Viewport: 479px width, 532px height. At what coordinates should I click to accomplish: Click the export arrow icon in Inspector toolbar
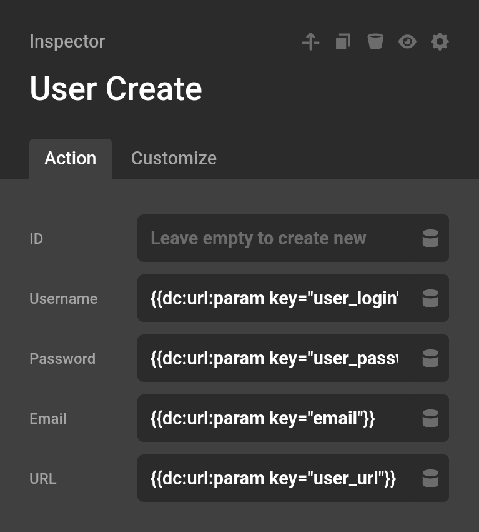point(310,41)
